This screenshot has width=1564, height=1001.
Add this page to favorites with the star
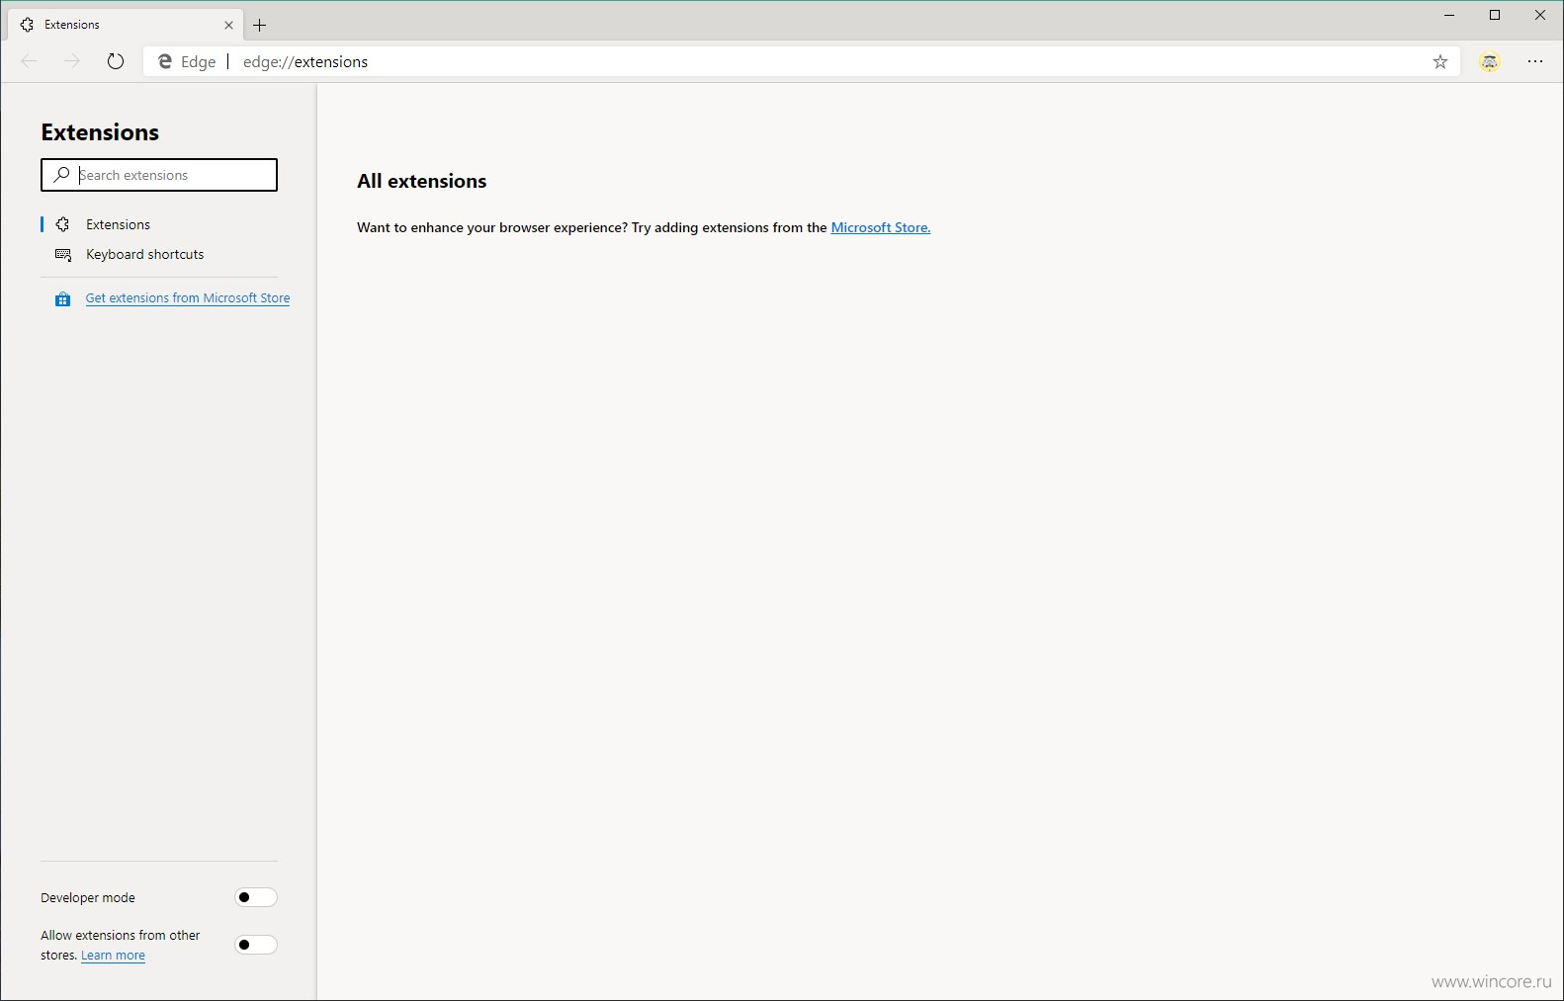[x=1440, y=61]
